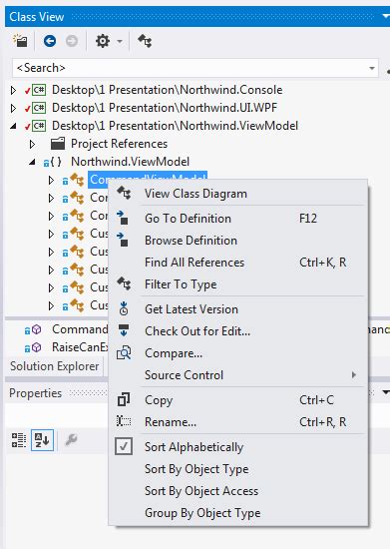Click the Back navigation arrow icon

[x=50, y=41]
